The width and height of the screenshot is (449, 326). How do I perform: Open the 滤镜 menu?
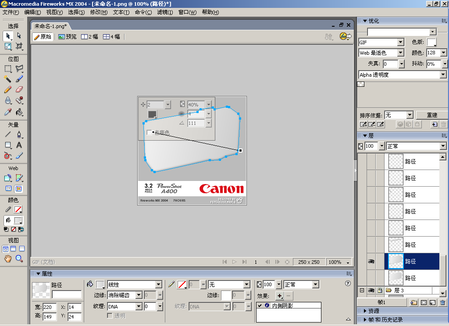pyautogui.click(x=165, y=12)
